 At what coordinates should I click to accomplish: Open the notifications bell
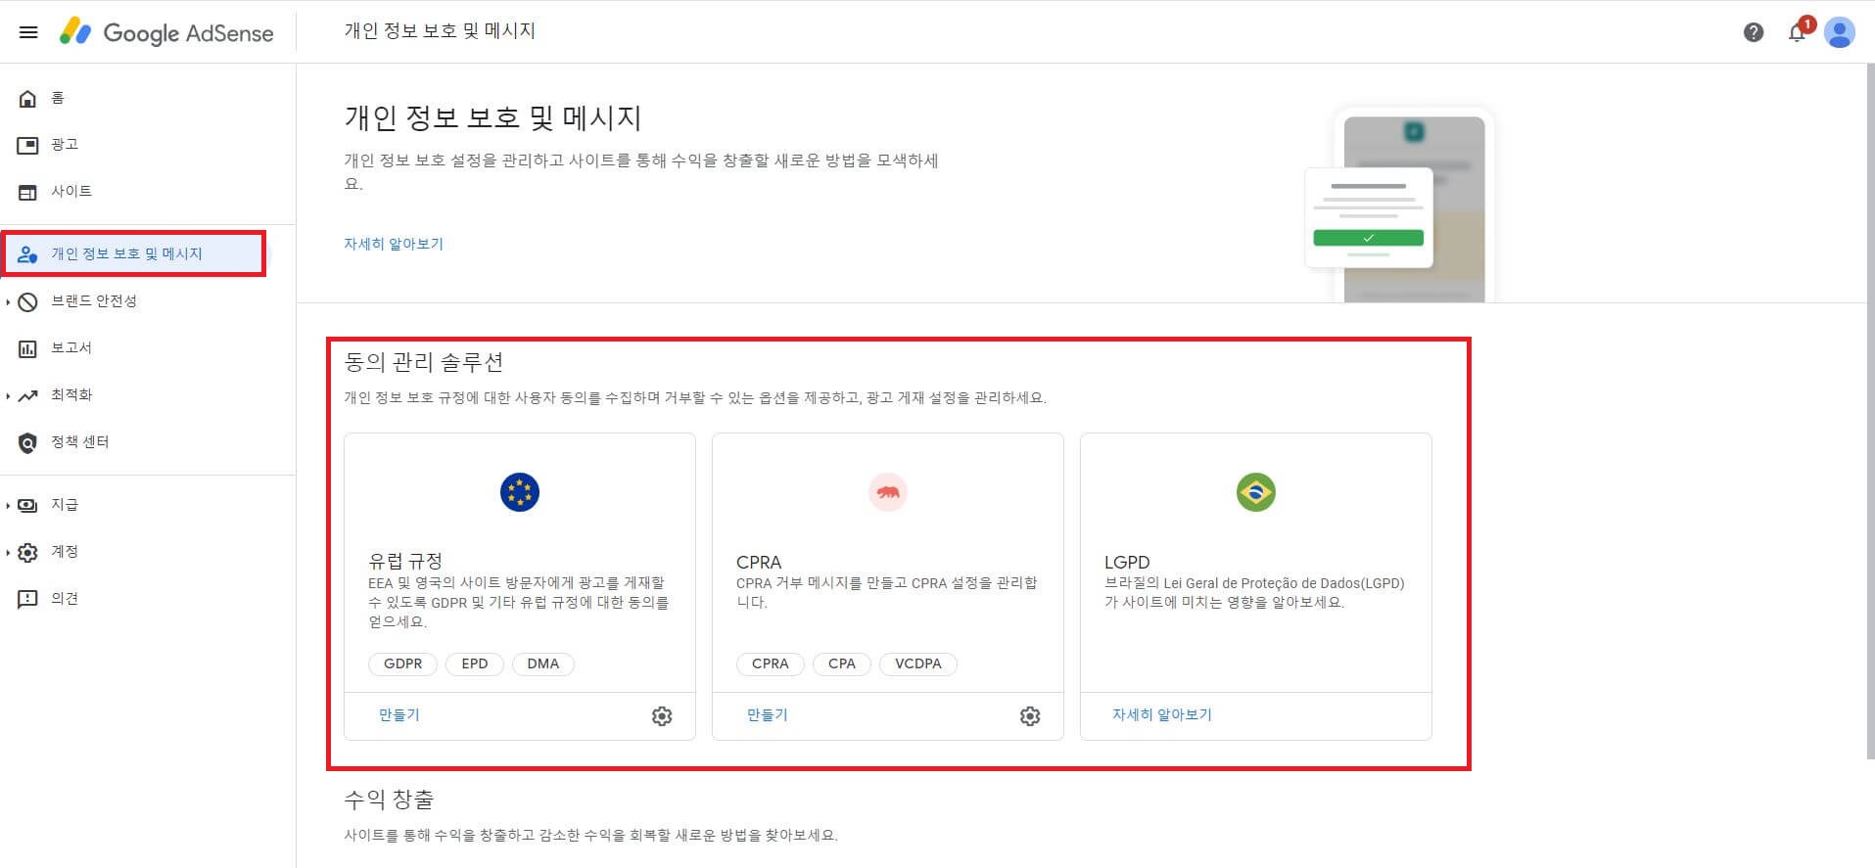click(x=1798, y=32)
